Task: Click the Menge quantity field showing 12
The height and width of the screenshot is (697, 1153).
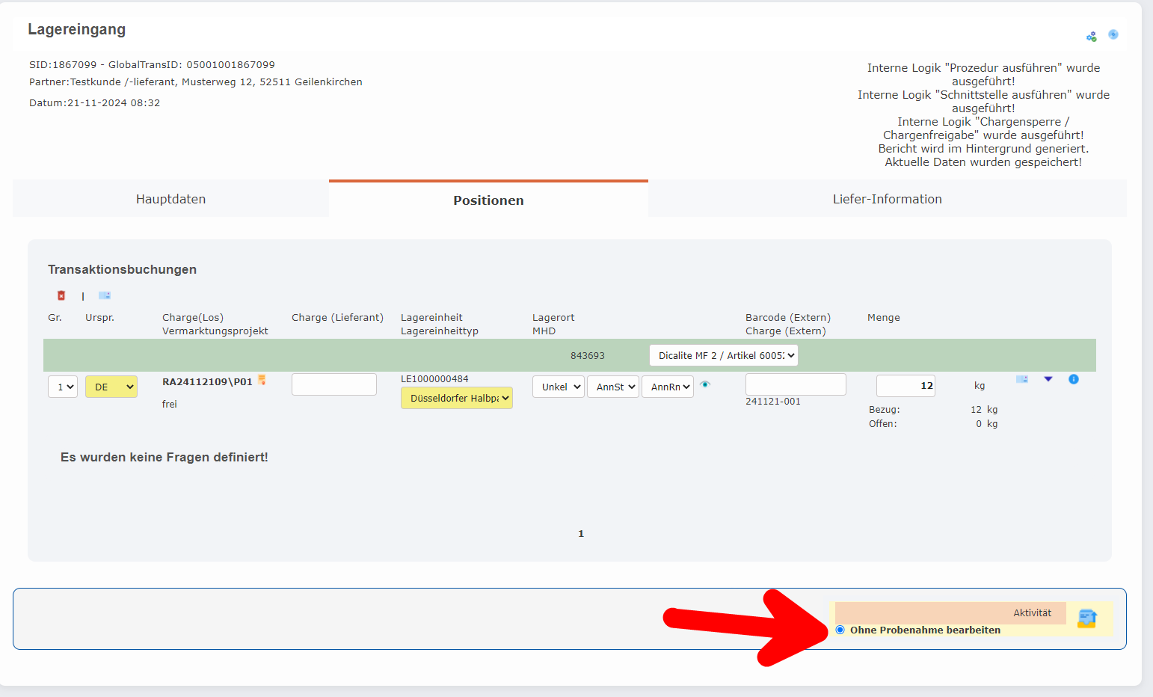Action: coord(906,386)
